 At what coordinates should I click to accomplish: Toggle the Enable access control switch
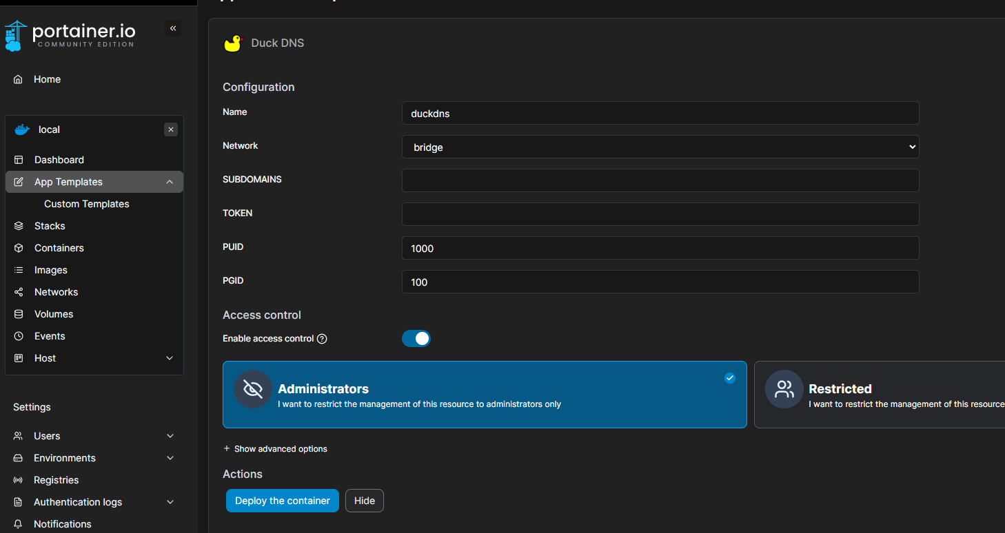416,338
